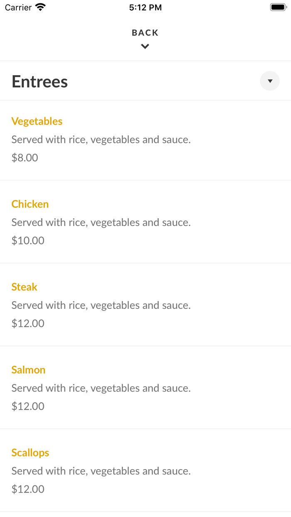Viewport: 291px width, 517px height.
Task: Tap the $12.00 price under Scallops
Action: click(28, 489)
